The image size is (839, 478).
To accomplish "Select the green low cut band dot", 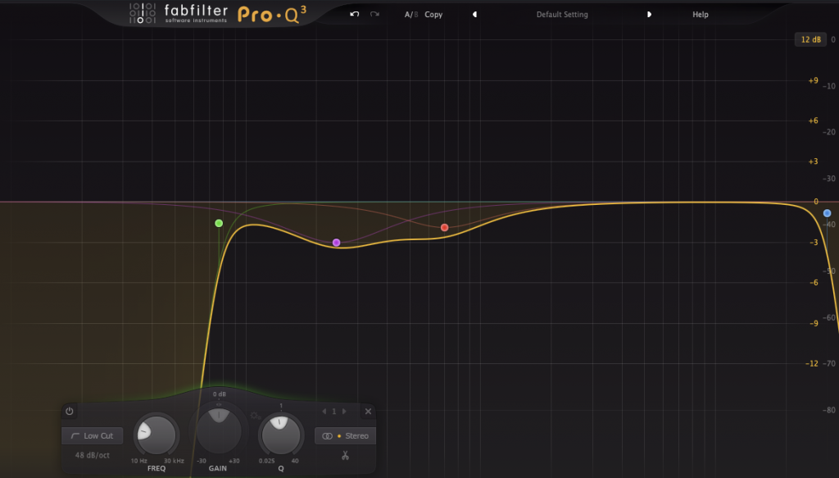I will 219,223.
